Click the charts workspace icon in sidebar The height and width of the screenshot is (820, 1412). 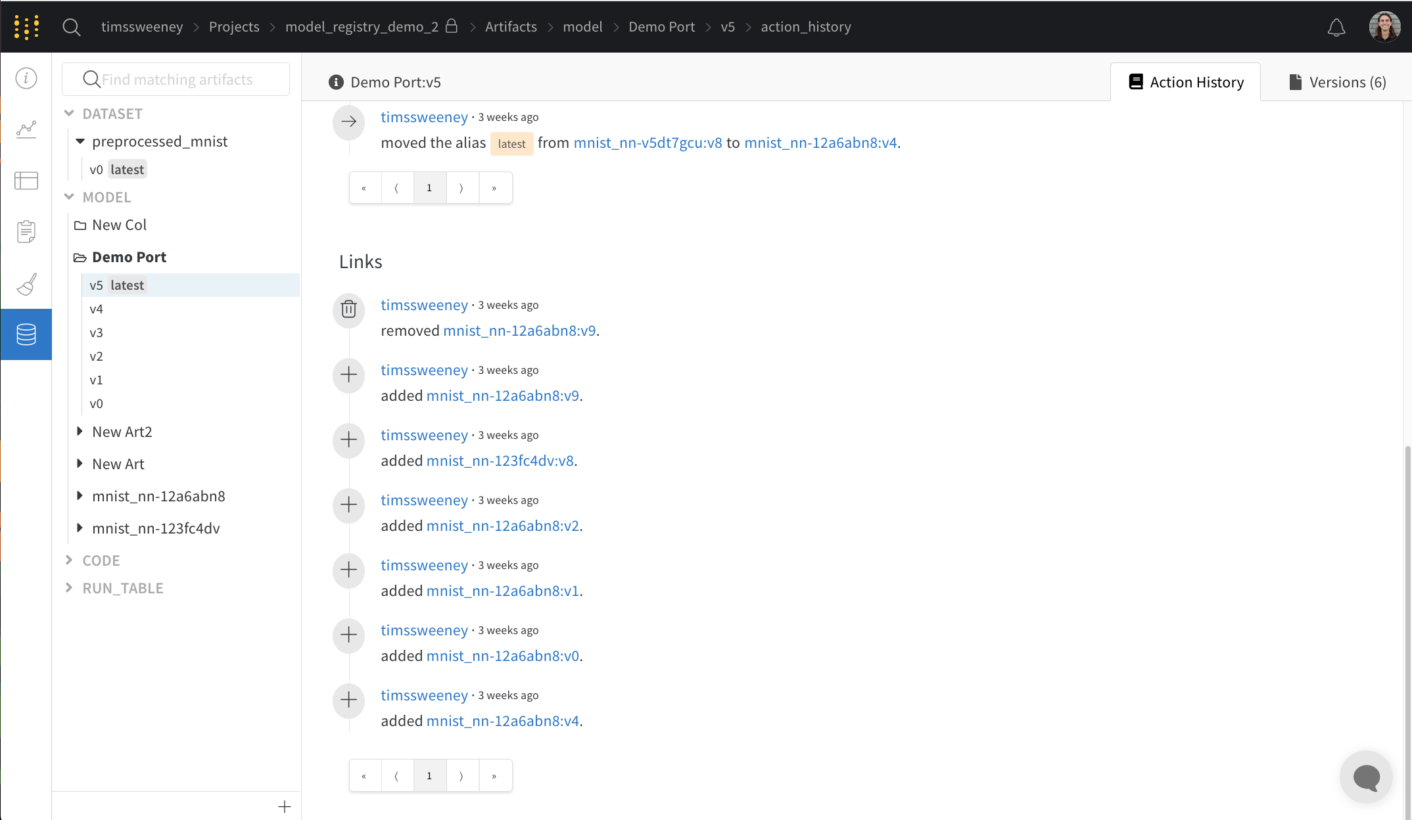click(26, 129)
